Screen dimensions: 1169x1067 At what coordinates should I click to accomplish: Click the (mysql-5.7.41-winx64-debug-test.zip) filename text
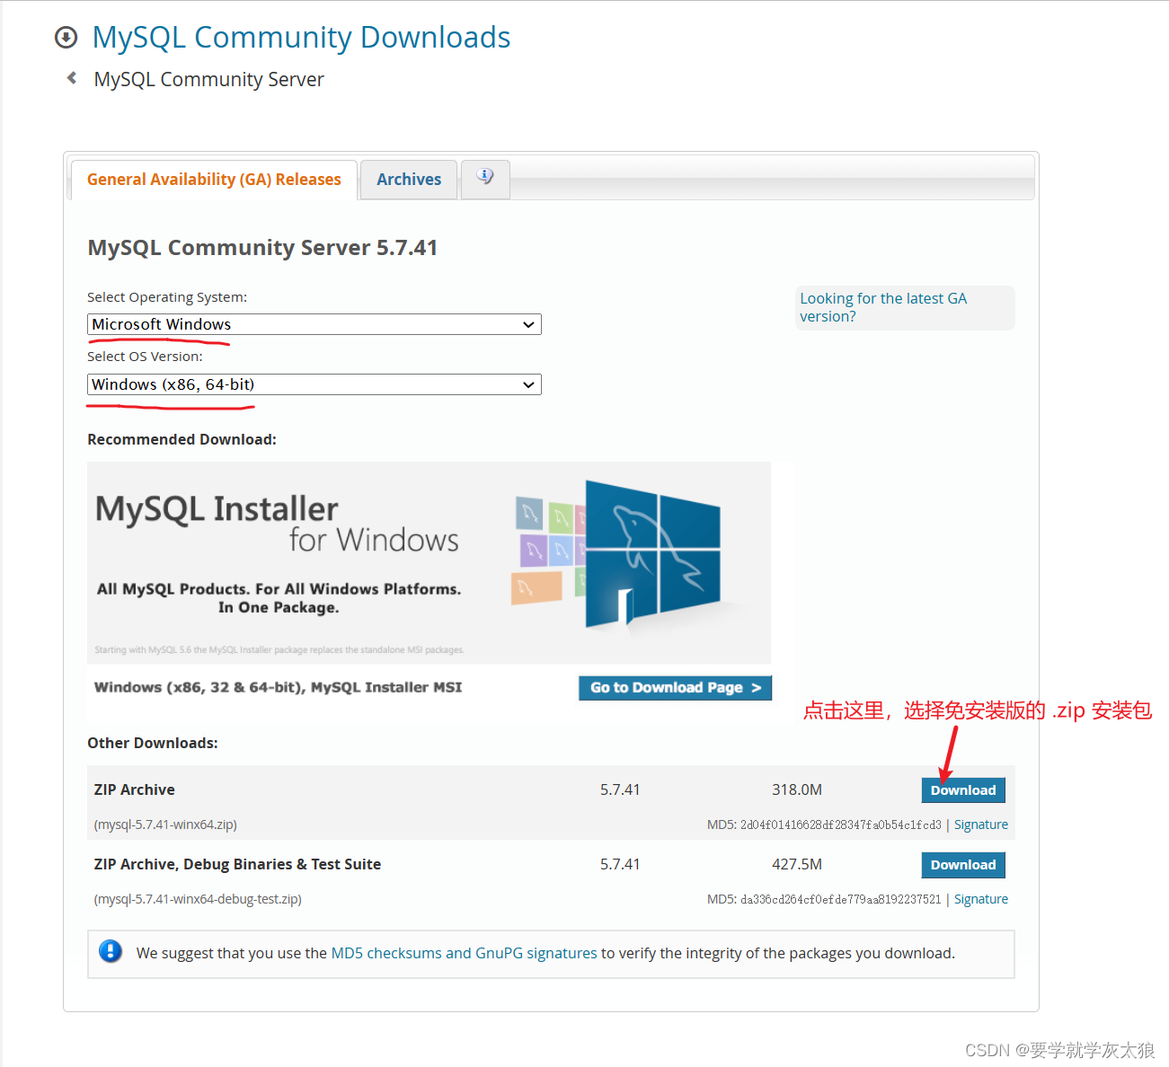(x=198, y=899)
